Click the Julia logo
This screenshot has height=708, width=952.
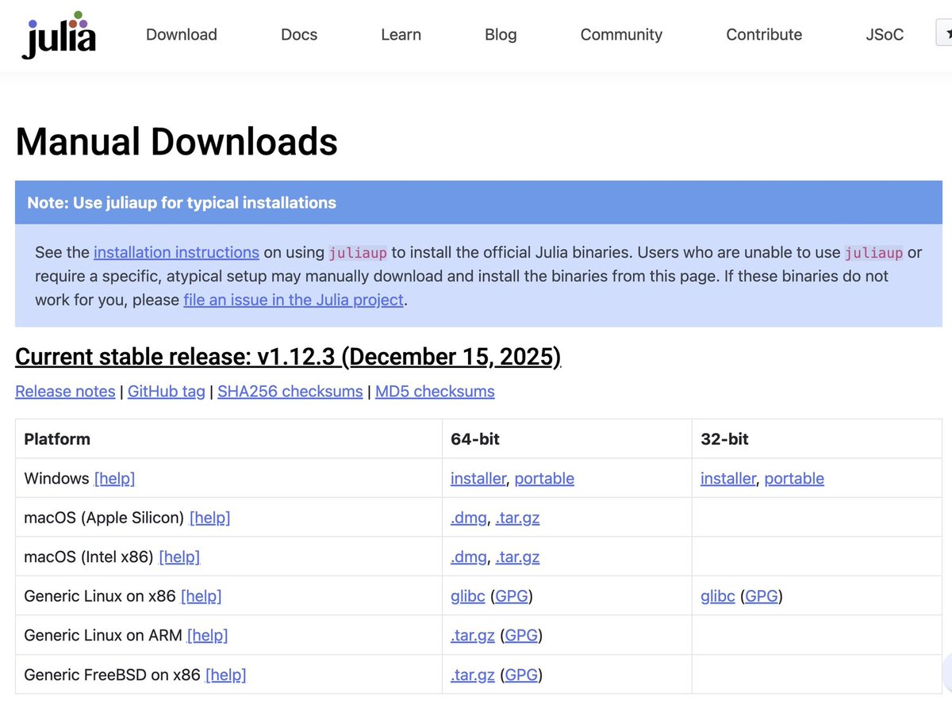tap(59, 34)
